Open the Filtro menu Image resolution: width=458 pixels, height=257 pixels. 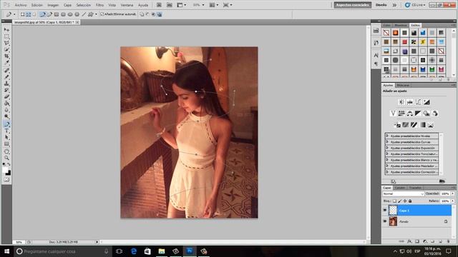[99, 5]
